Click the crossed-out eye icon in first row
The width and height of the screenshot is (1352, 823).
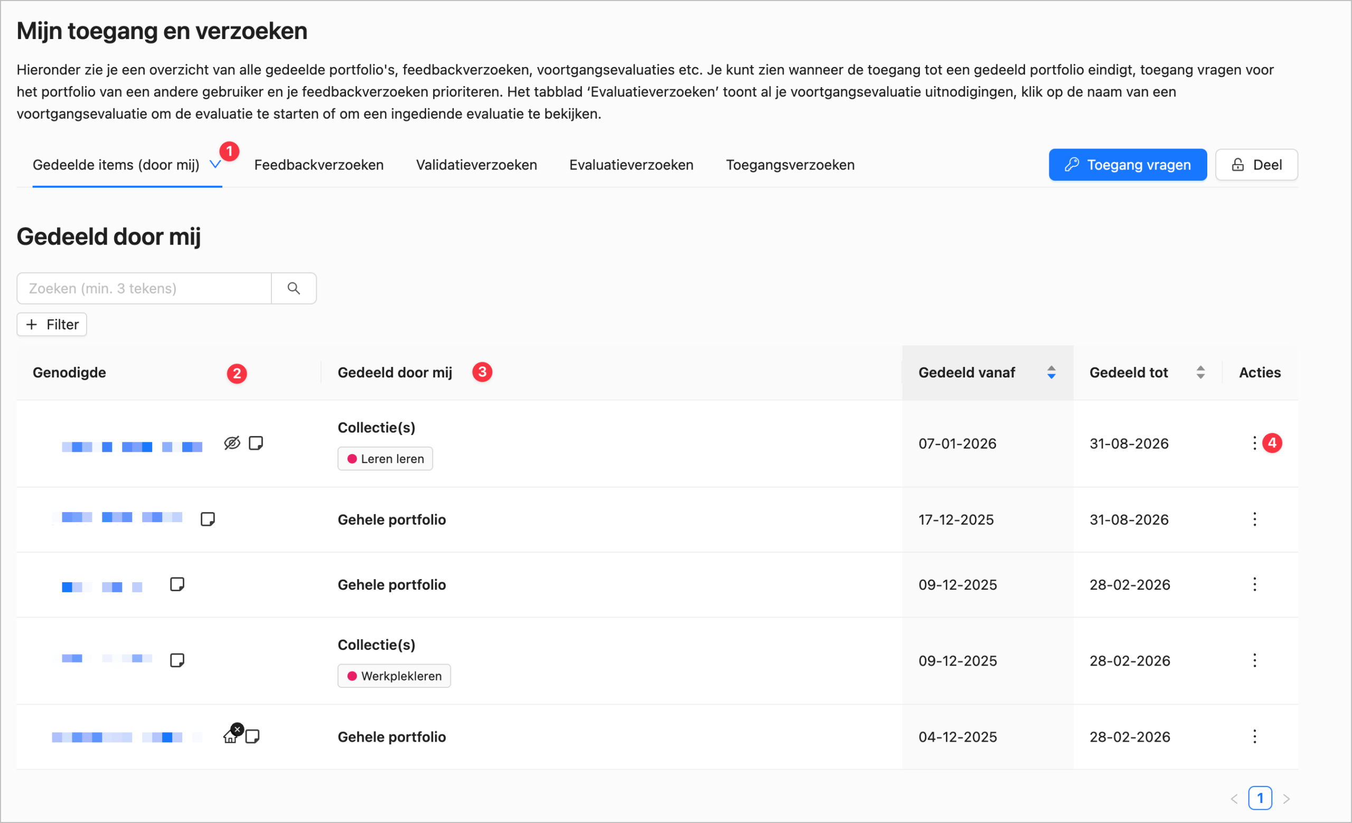(x=232, y=443)
